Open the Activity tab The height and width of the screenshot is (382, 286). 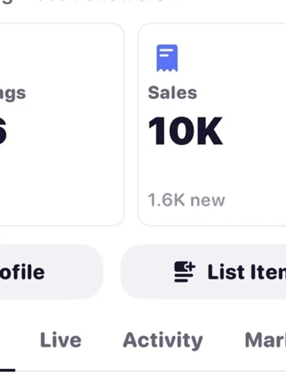(x=163, y=340)
